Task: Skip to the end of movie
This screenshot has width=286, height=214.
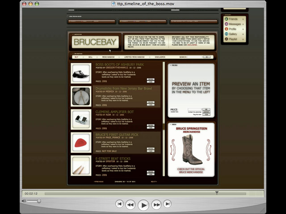Action: pyautogui.click(x=168, y=204)
